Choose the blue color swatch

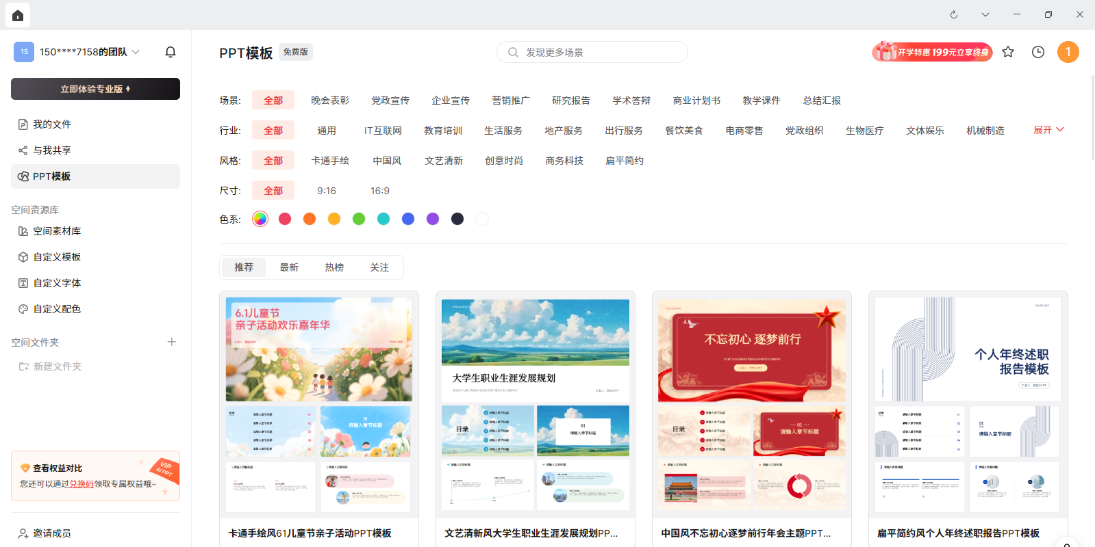tap(408, 219)
